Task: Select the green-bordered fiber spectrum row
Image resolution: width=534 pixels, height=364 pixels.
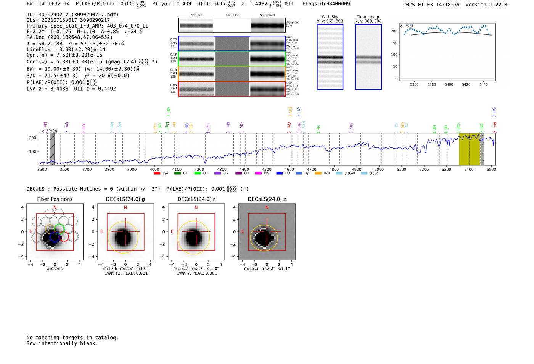Action: [x=232, y=59]
